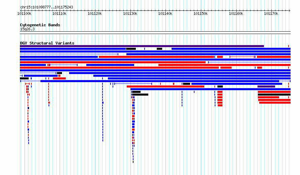Click the 101110k ruler label
This screenshot has width=300, height=175.
pos(60,13)
